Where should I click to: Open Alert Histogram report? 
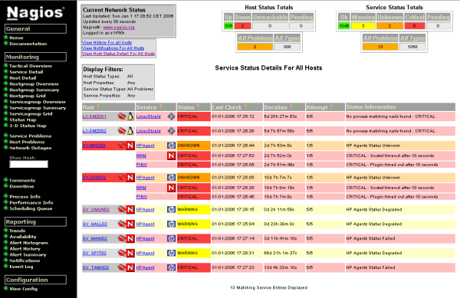pyautogui.click(x=29, y=243)
